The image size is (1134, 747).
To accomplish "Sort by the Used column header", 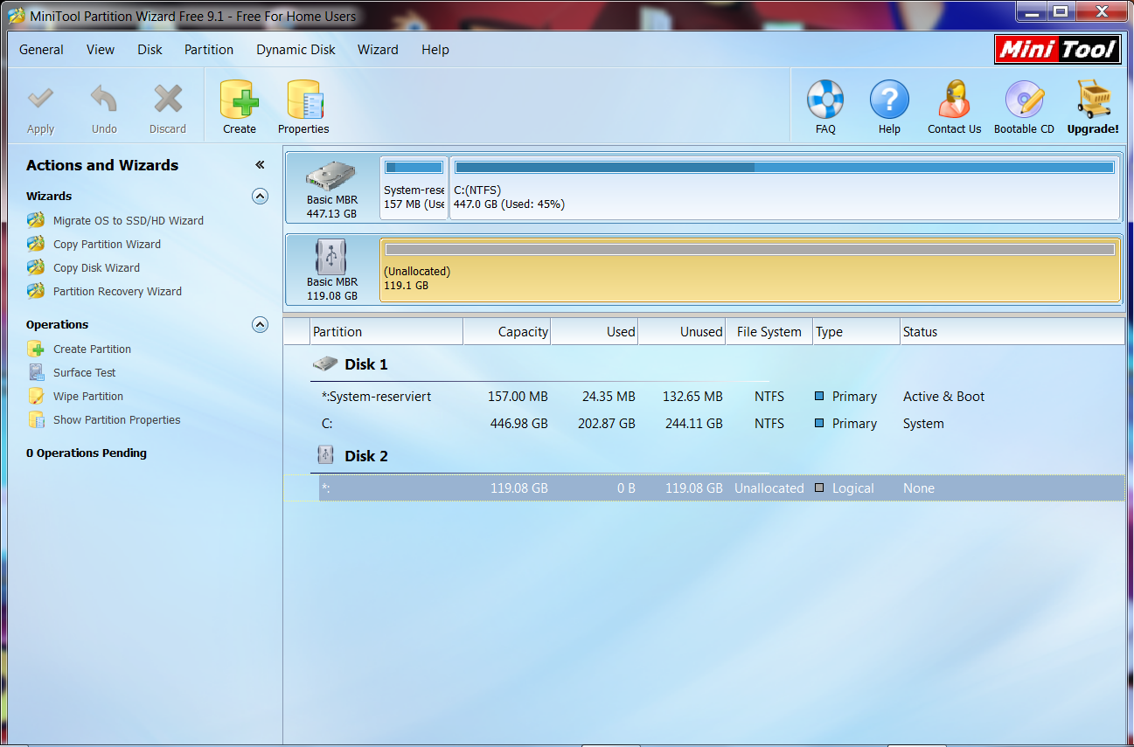I will pos(595,332).
